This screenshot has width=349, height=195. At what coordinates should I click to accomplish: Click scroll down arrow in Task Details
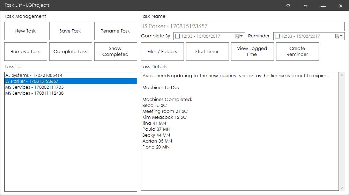click(342, 188)
